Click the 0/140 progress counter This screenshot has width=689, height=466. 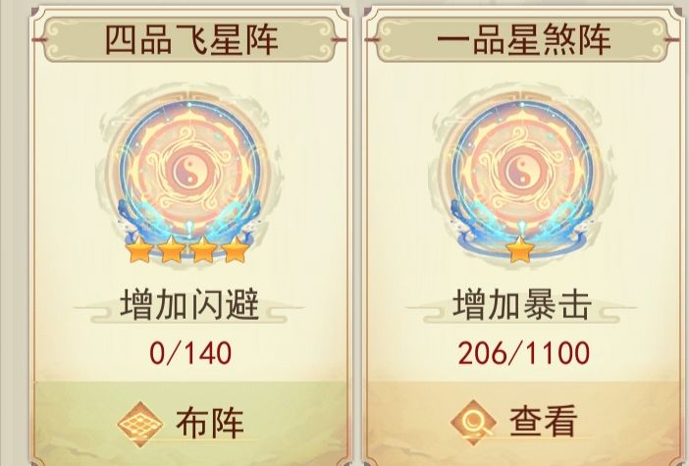[190, 353]
